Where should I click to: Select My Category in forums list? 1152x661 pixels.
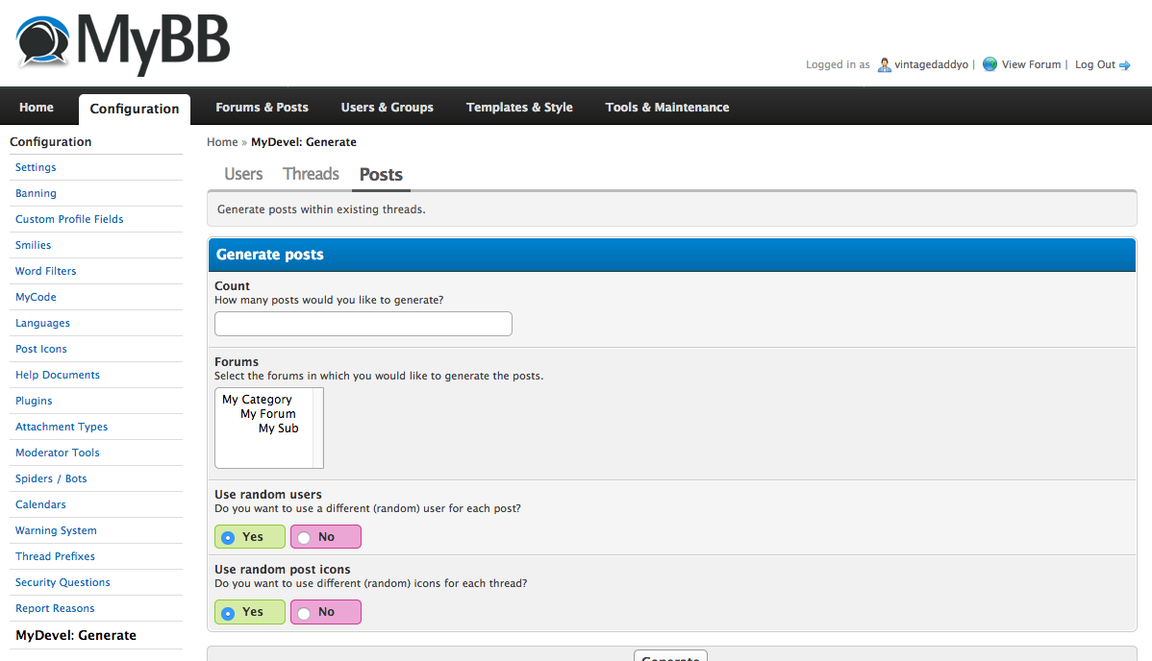click(x=257, y=400)
